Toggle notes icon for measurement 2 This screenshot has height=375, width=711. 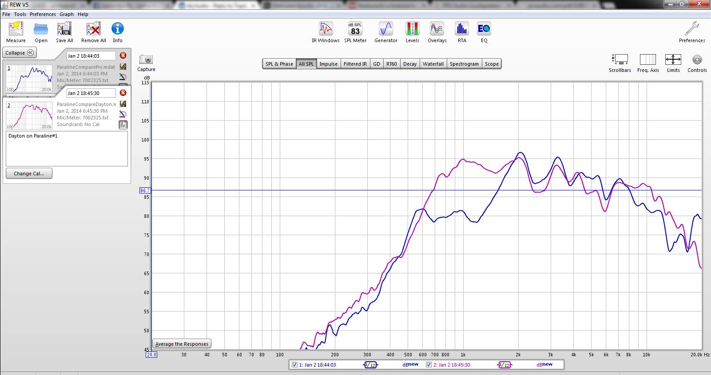coord(123,125)
